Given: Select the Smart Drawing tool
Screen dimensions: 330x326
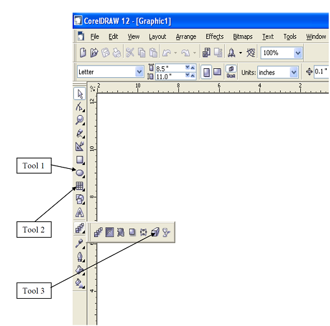Looking at the screenshot, I should point(80,147).
